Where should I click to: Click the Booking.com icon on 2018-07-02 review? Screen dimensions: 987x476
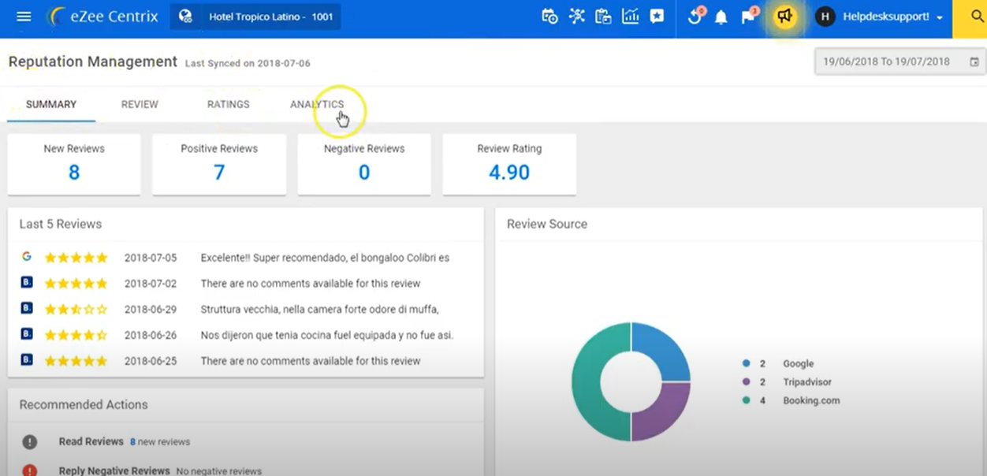click(x=27, y=282)
